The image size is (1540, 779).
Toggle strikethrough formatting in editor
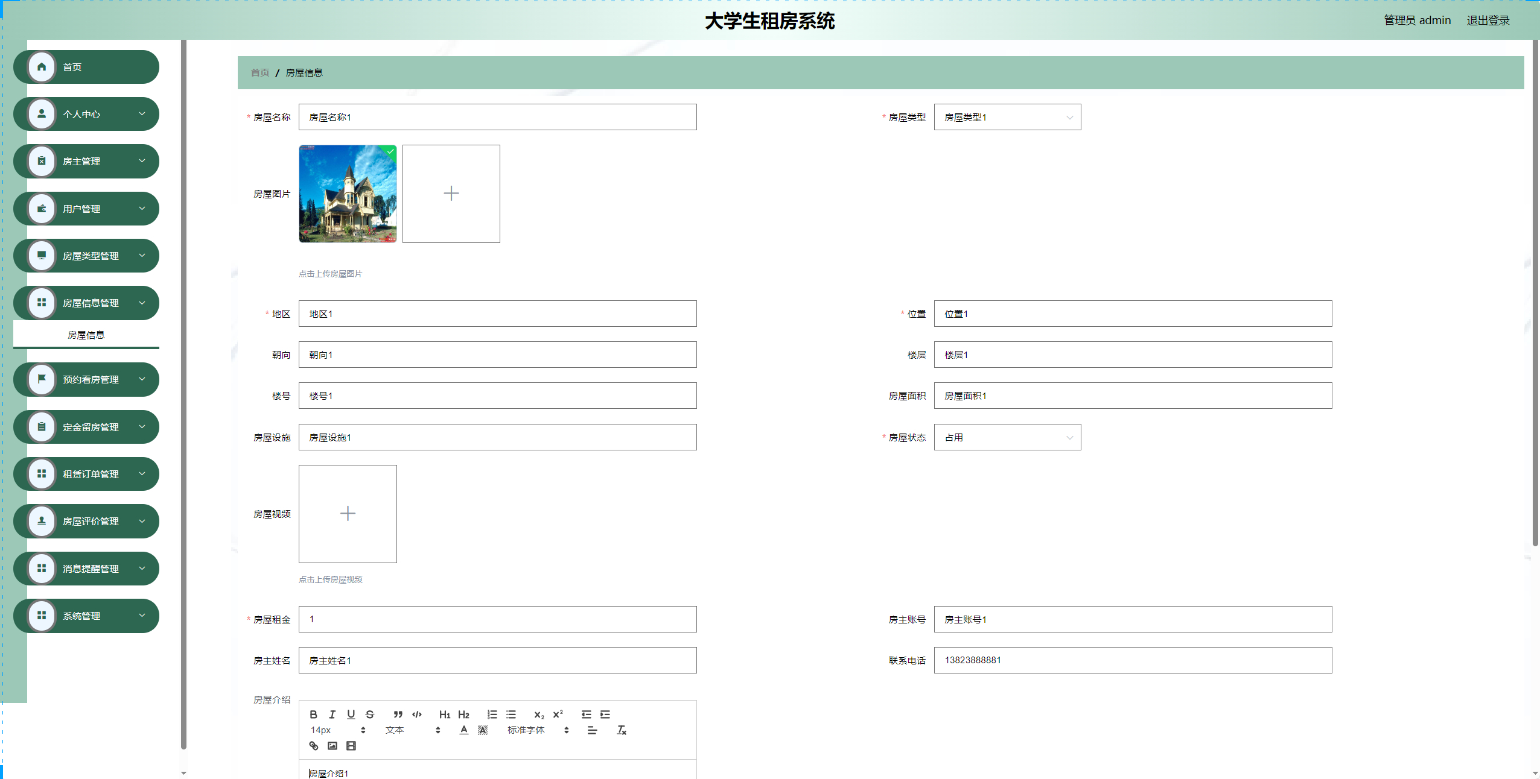tap(370, 714)
